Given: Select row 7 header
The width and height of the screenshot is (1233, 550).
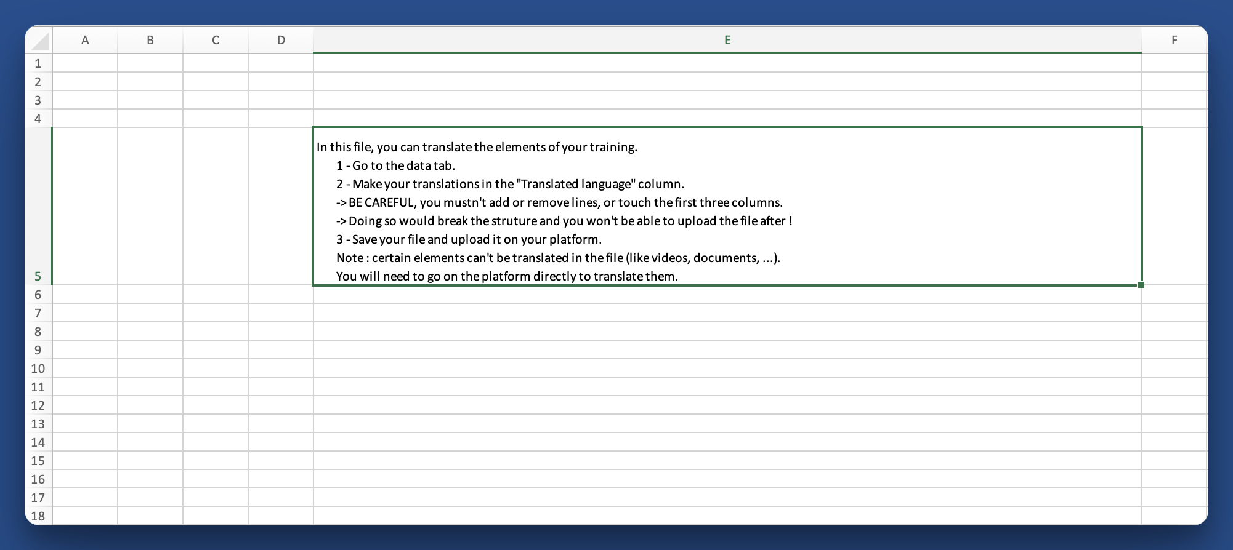Looking at the screenshot, I should 38,313.
